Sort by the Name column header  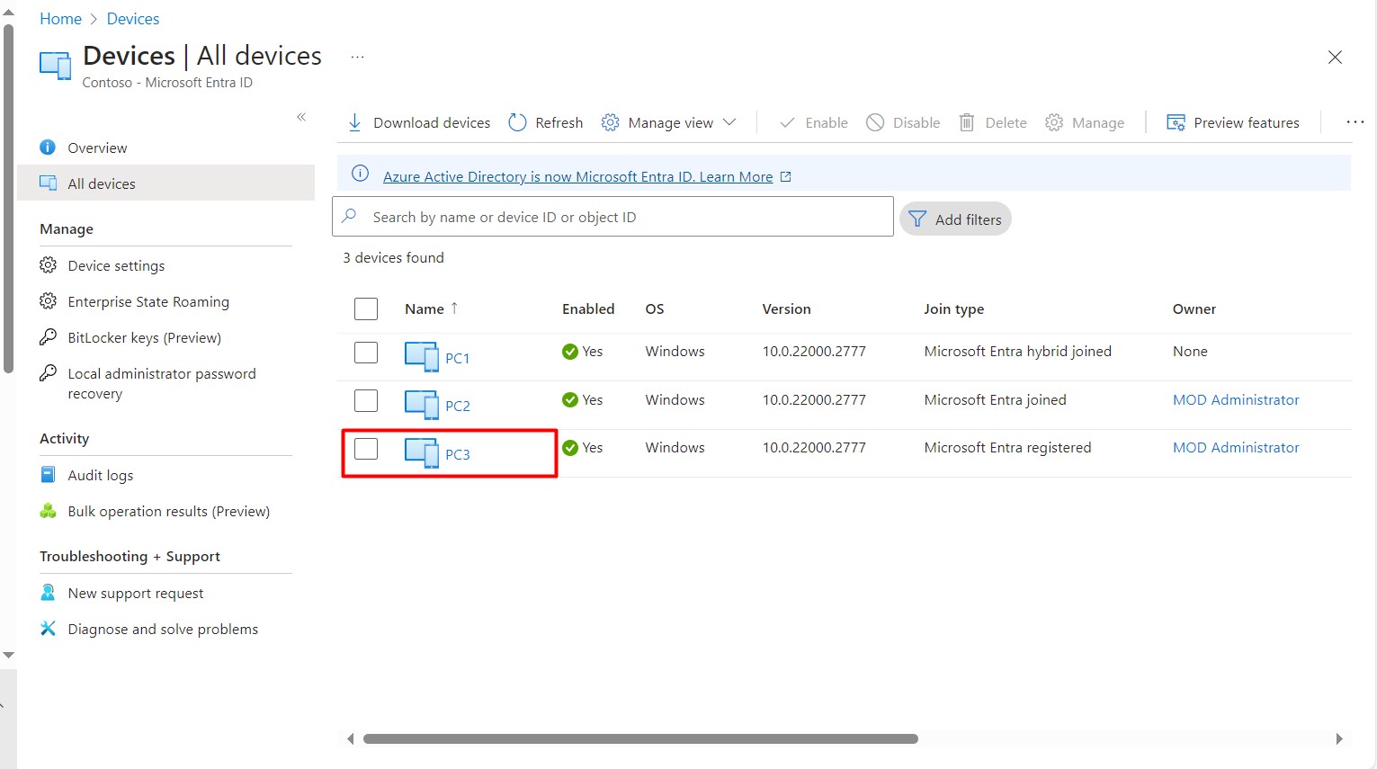[425, 308]
